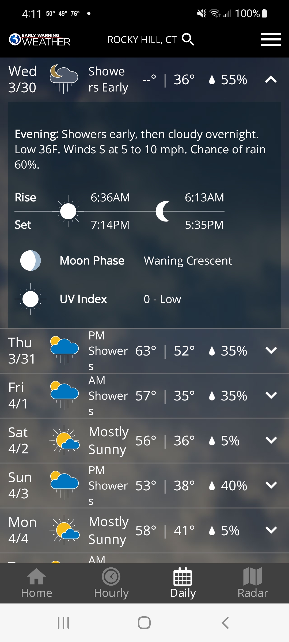Expand the Sat 4/2 forecast chevron
This screenshot has height=642, width=289.
point(271,440)
